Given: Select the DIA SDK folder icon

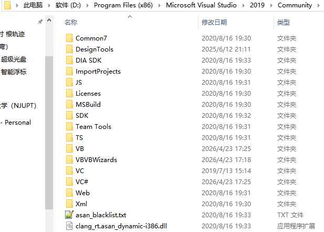Looking at the screenshot, I should point(69,60).
